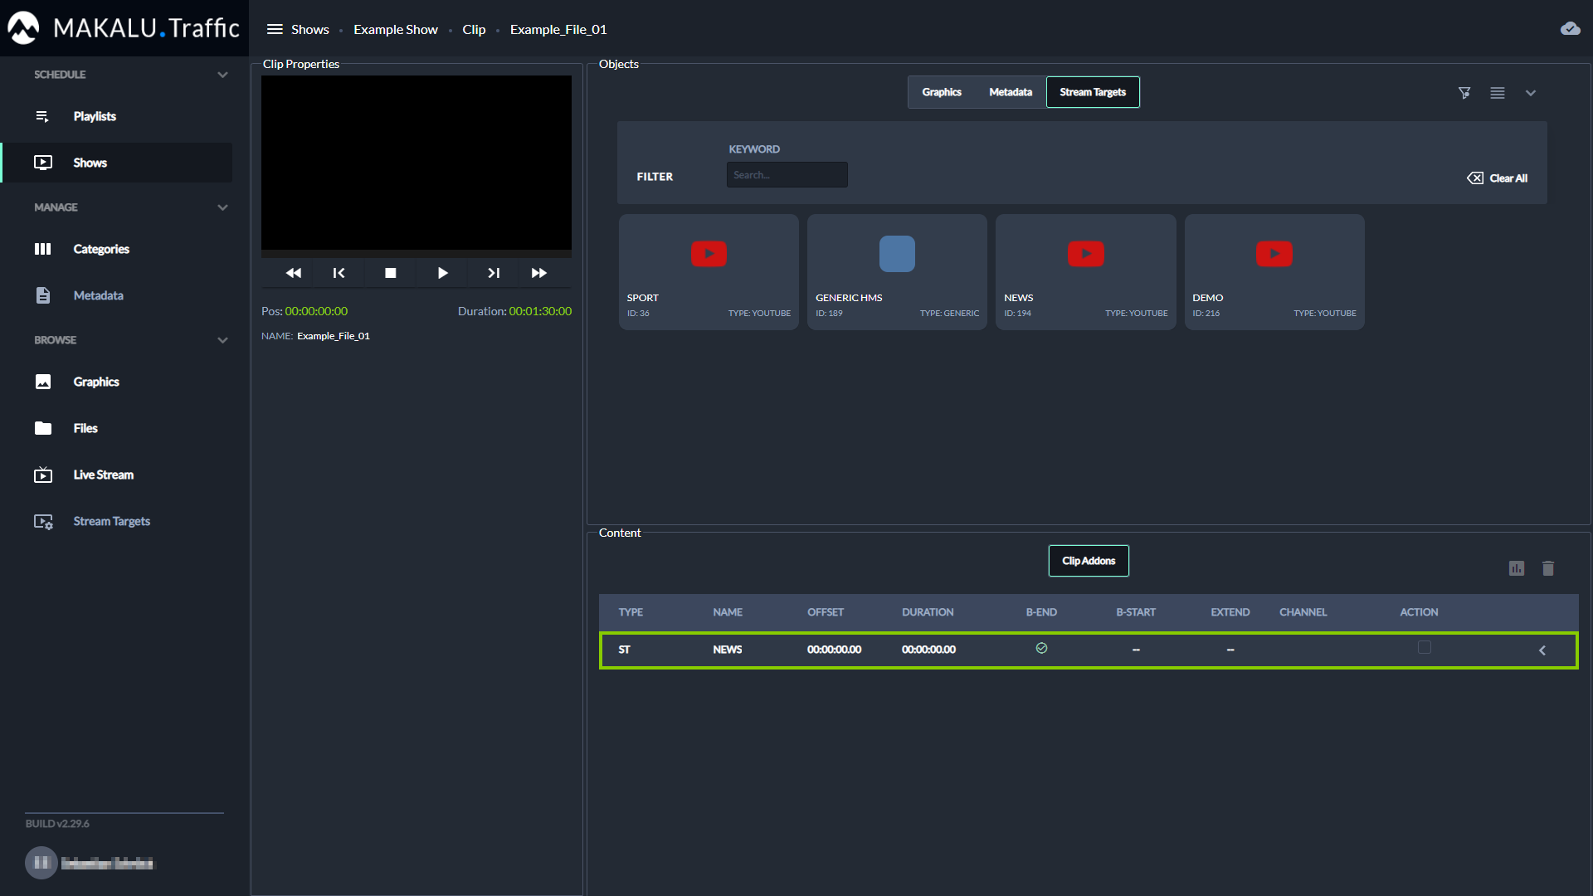Click the fast forward playback icon

pyautogui.click(x=539, y=273)
